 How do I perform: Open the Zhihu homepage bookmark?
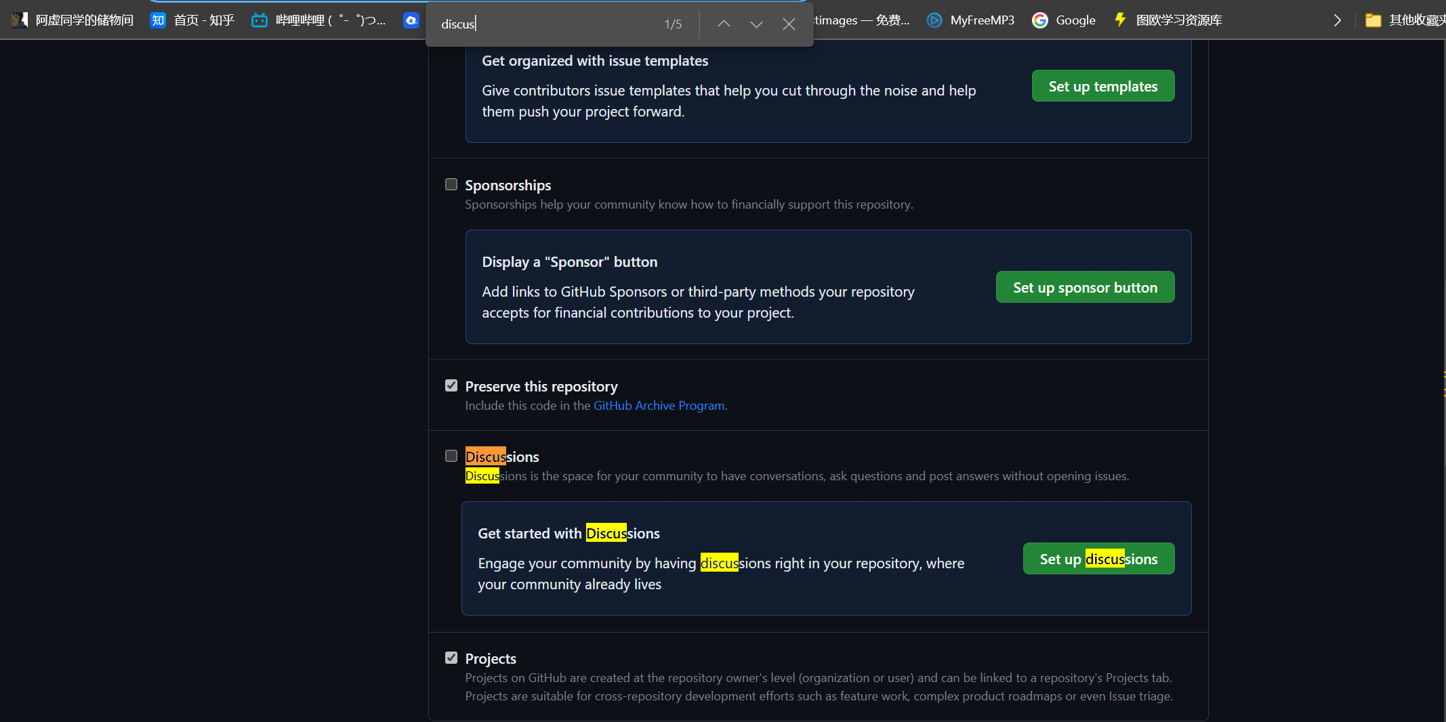click(x=192, y=20)
